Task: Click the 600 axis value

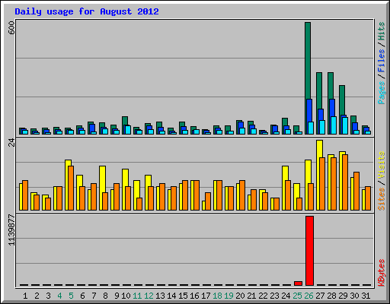Action: [x=11, y=28]
